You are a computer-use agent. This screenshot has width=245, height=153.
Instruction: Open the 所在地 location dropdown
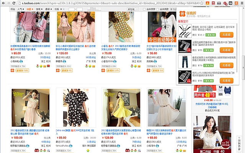pos(132,9)
